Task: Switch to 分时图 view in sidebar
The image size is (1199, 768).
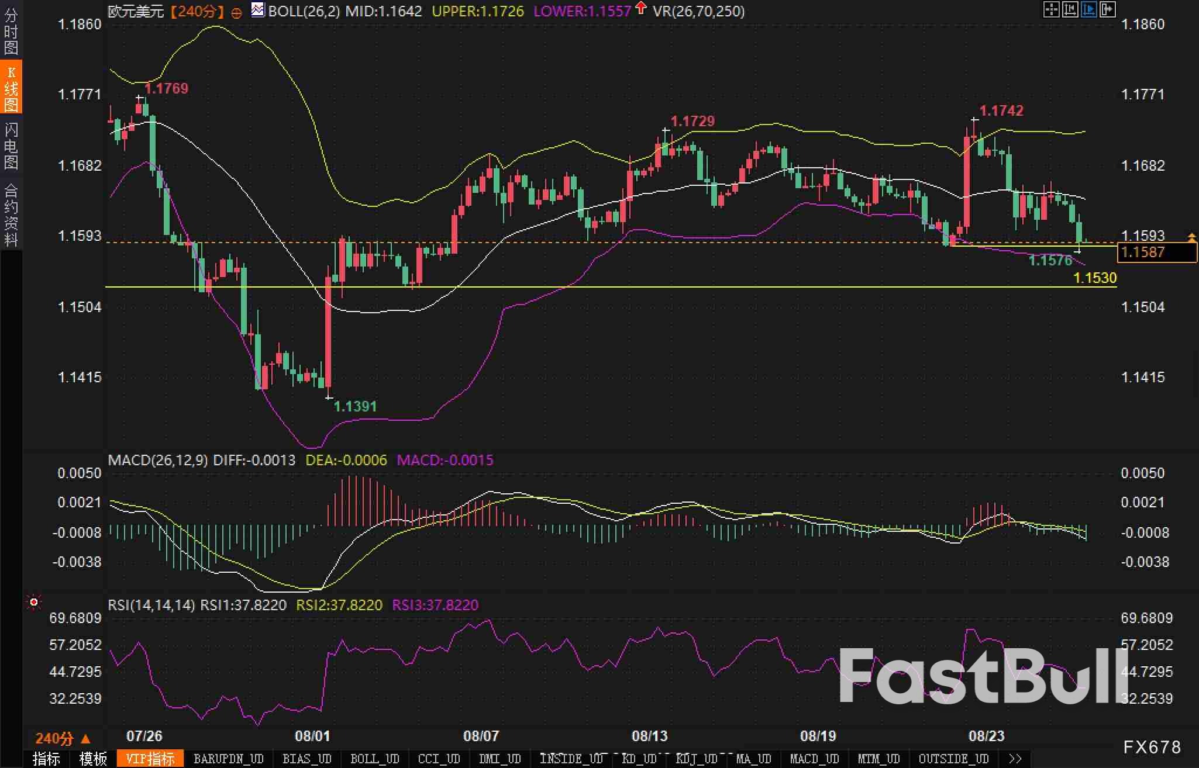Action: tap(11, 31)
